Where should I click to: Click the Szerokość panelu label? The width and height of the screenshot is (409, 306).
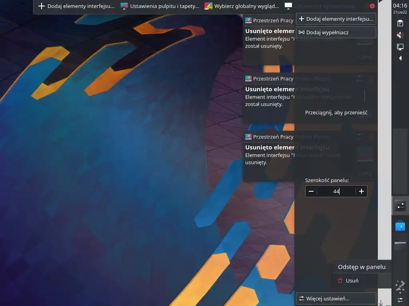coord(327,180)
